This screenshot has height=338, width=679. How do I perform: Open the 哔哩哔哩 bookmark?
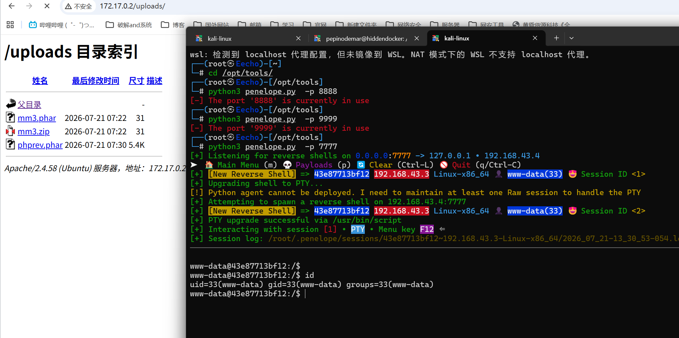61,25
